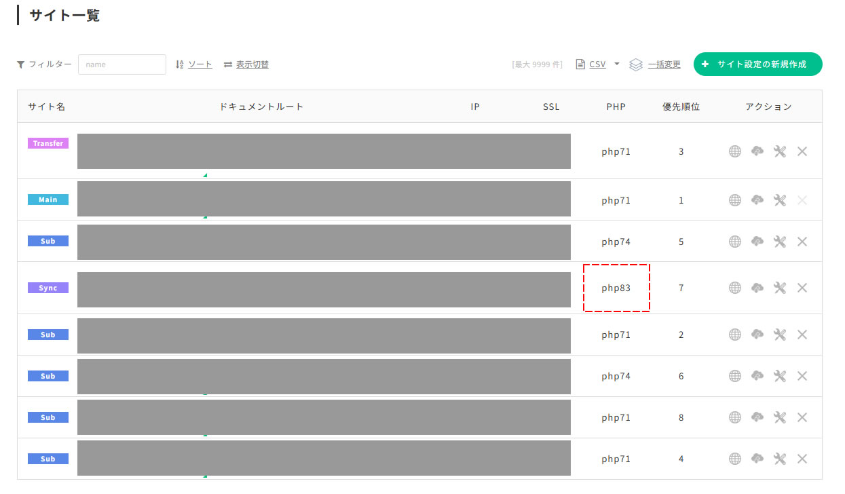The image size is (845, 494).
Task: Open tools icon in the Main row
Action: pos(780,200)
